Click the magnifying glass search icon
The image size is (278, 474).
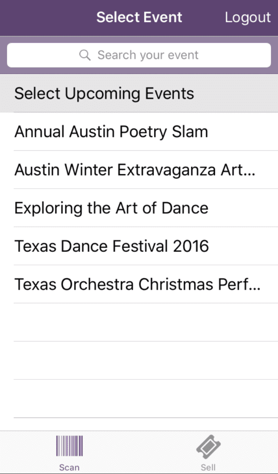point(85,56)
